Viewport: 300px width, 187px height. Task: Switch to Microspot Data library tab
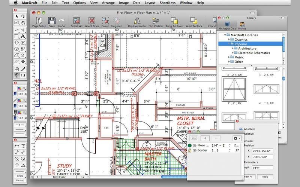tap(227, 25)
